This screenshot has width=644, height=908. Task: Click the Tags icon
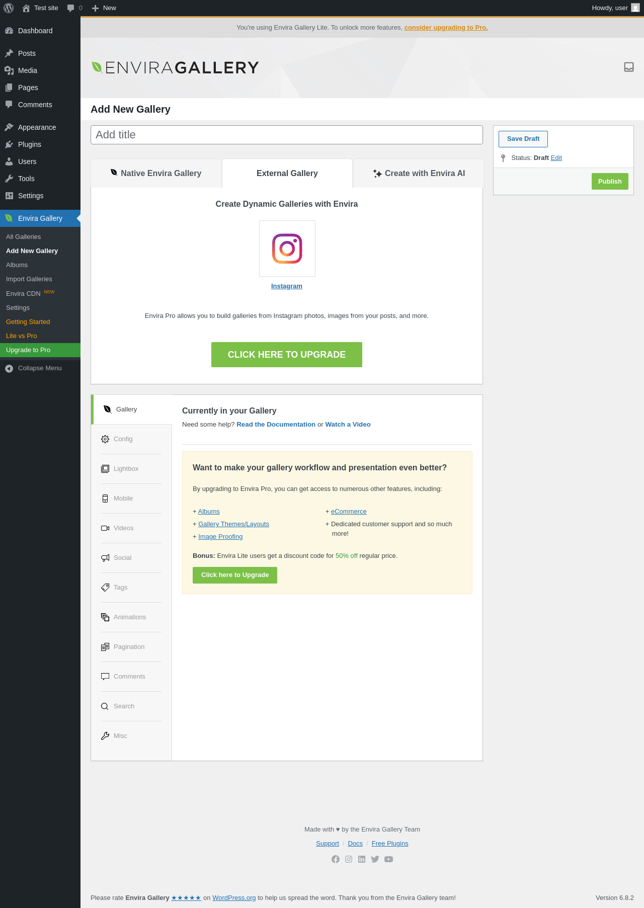click(105, 588)
